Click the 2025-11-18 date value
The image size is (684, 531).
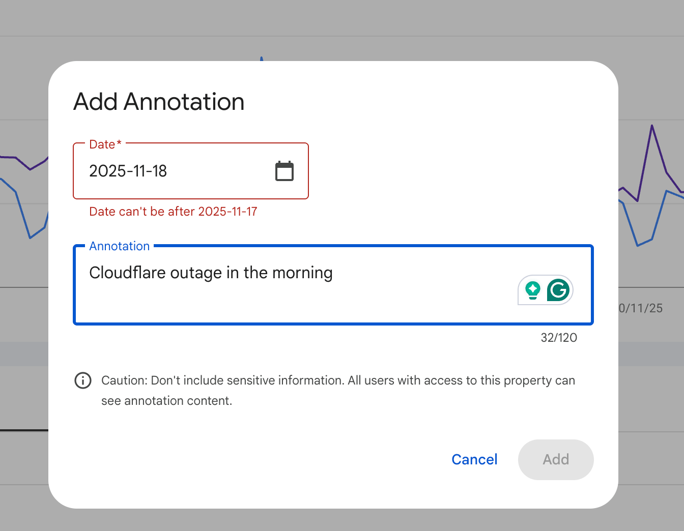point(128,171)
